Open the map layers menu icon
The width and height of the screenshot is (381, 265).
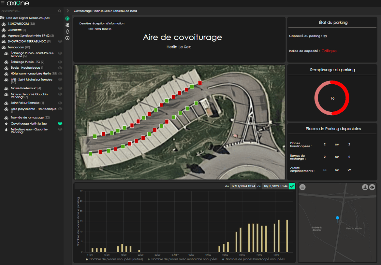click(x=303, y=187)
